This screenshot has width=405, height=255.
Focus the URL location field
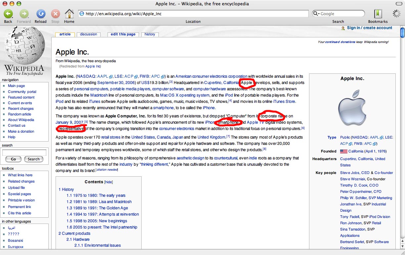pyautogui.click(x=193, y=14)
